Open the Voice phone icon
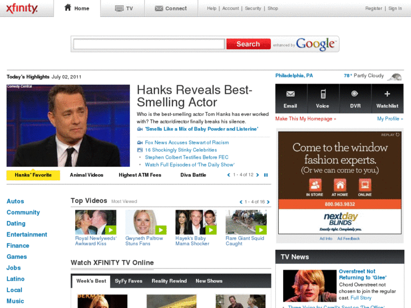411x308 pixels. 323,99
